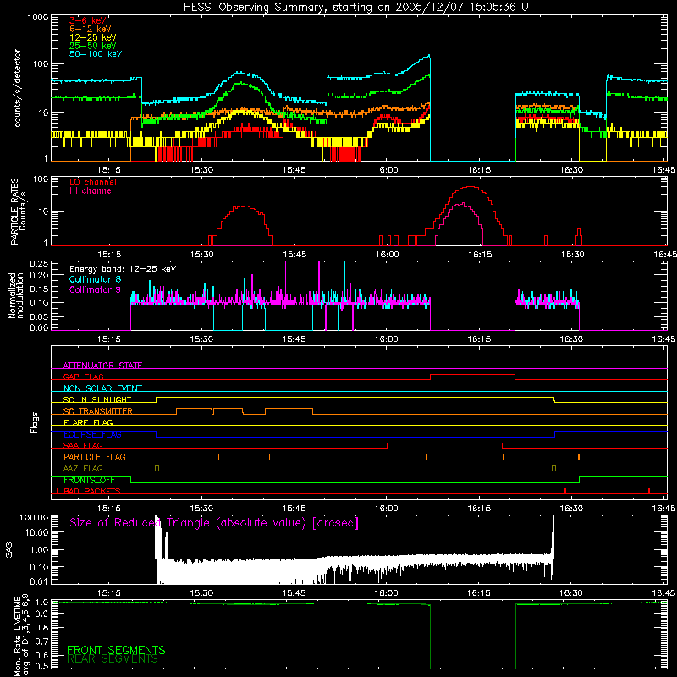Click the NON SOLAR EVENT flag label

(x=102, y=388)
